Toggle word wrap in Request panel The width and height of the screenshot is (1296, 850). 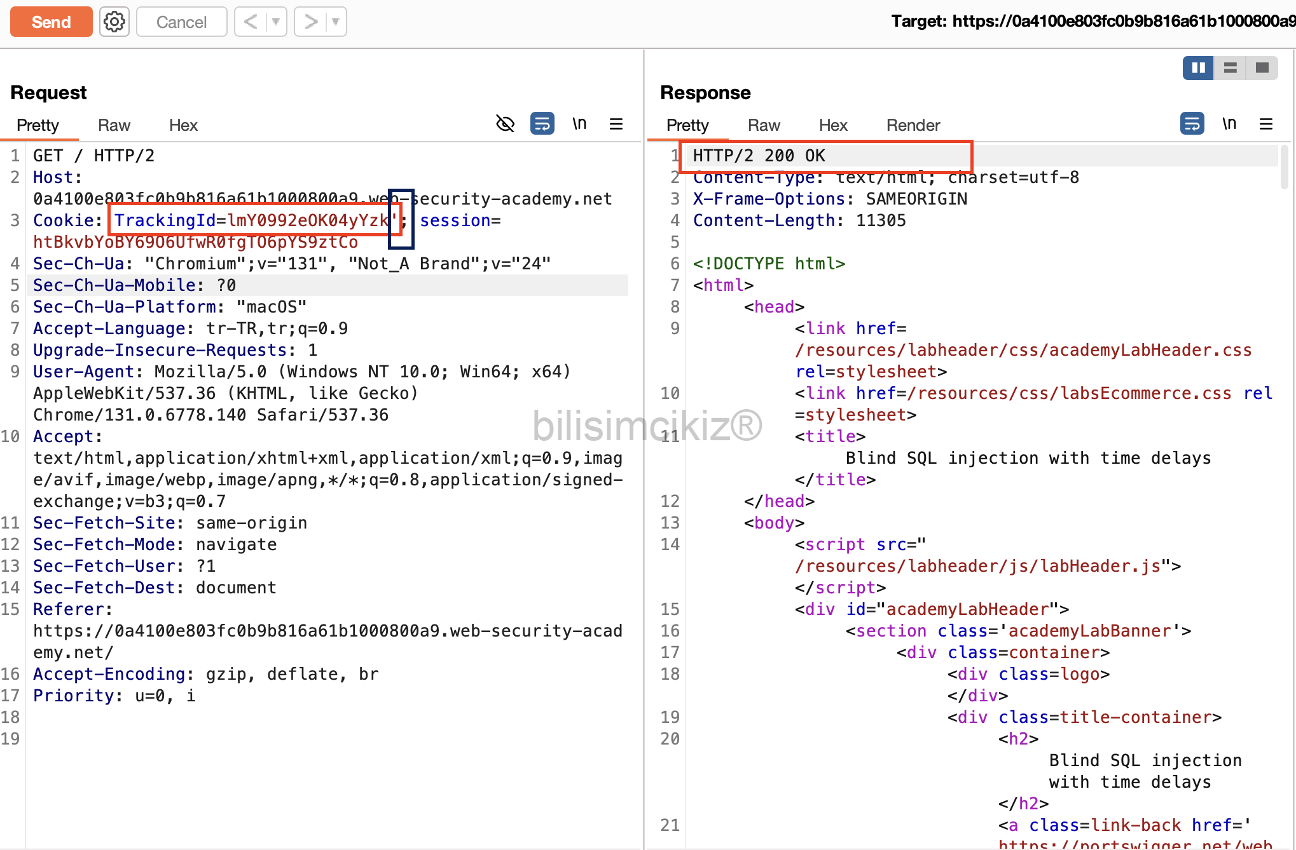click(x=542, y=123)
